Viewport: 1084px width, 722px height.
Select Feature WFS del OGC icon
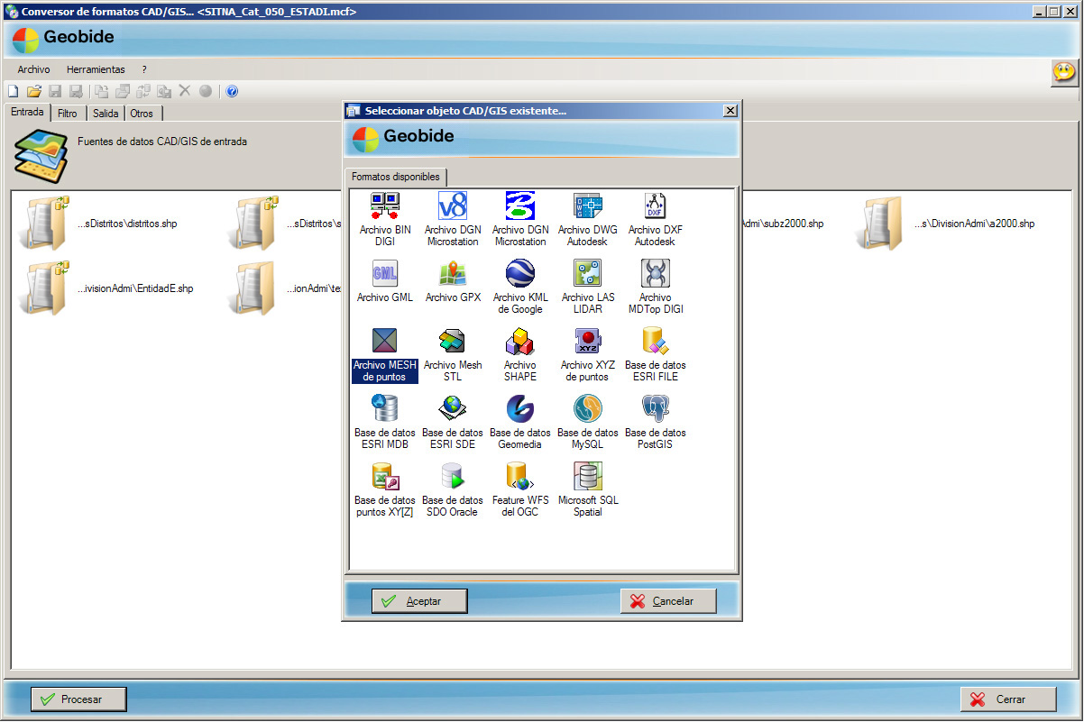tap(519, 477)
